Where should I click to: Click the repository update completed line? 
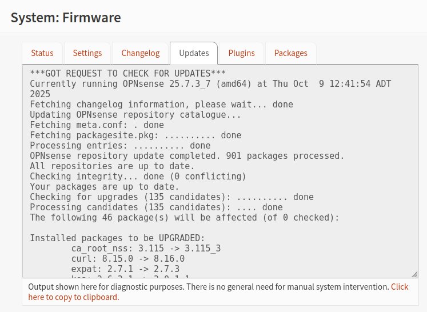click(187, 156)
